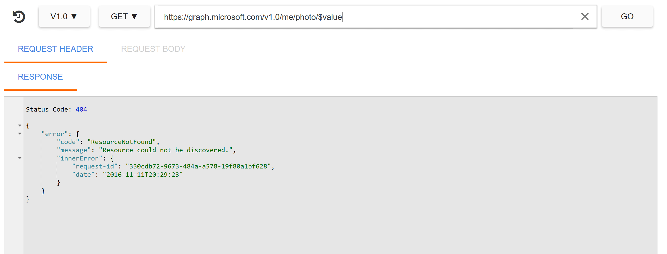Viewport: 667px width, 254px height.
Task: Switch to the REQUEST BODY tab
Action: click(153, 49)
